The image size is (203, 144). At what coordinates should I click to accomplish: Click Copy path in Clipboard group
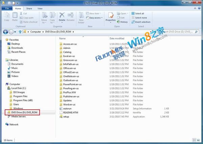(x=27, y=18)
